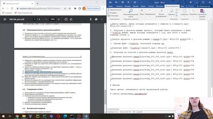Screen dimensions: 213x119
Task: Switch to the Ссылки ribbon tab
Action: pos(151,6)
